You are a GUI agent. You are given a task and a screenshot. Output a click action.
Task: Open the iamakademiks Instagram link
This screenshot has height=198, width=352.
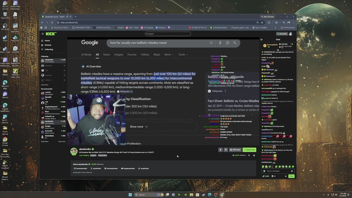(80, 168)
